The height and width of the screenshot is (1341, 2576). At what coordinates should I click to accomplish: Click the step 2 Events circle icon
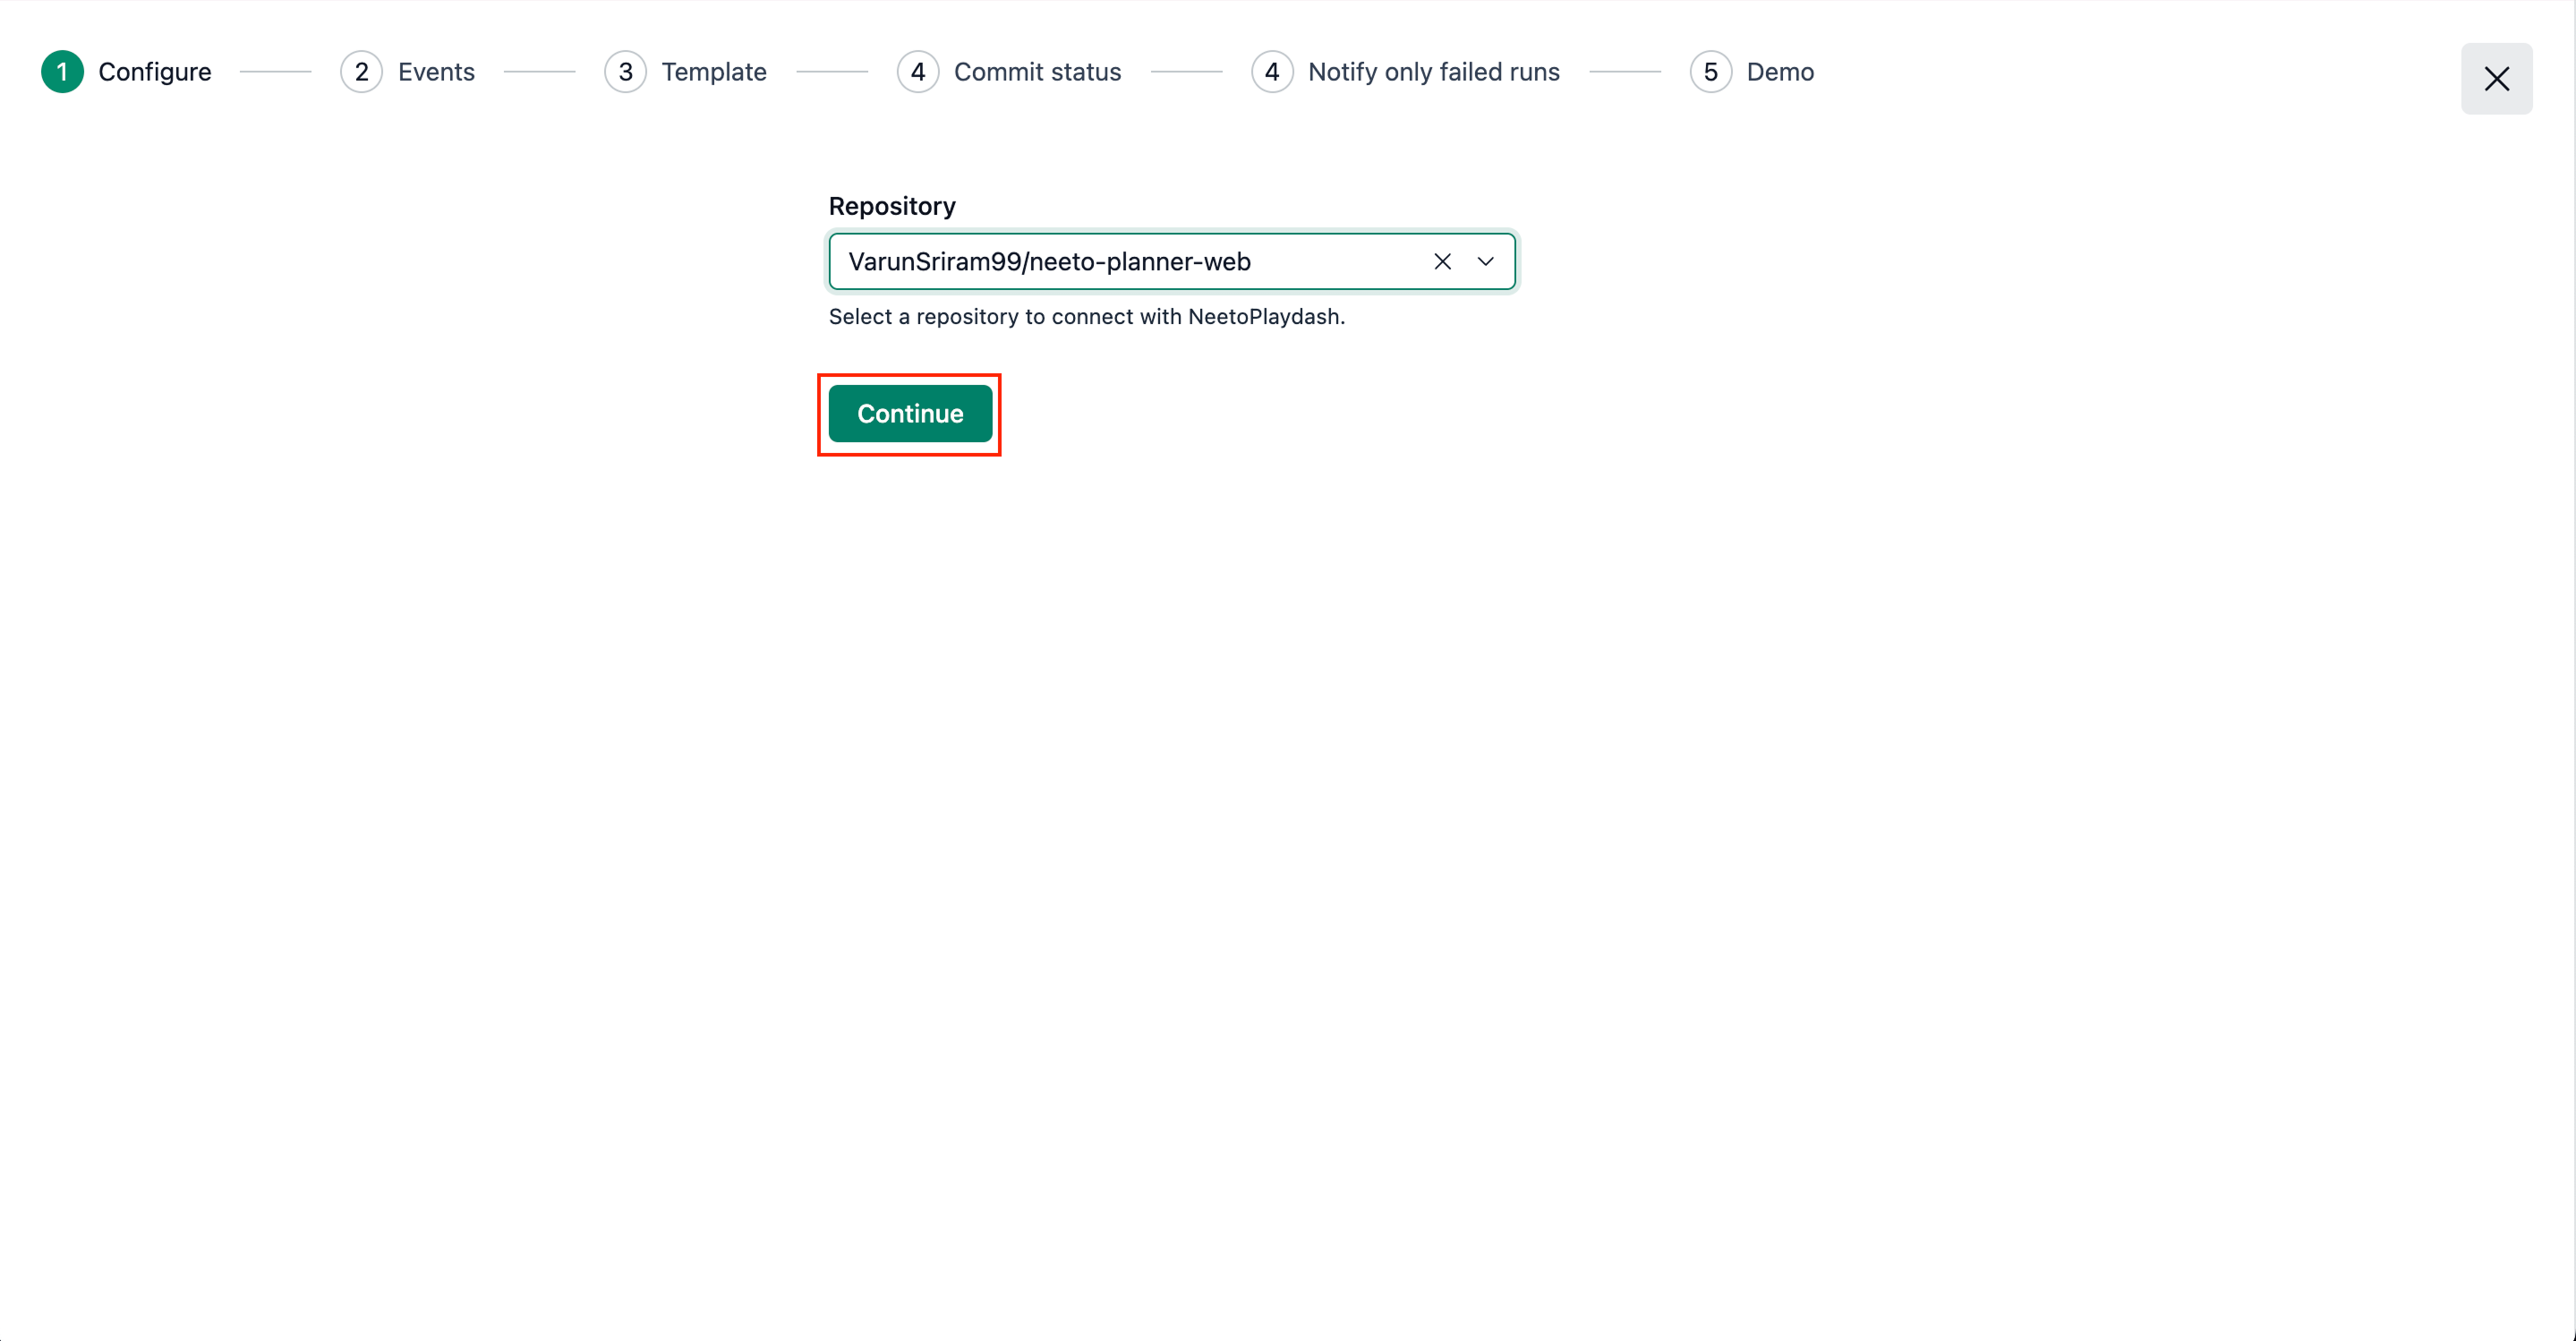coord(361,72)
